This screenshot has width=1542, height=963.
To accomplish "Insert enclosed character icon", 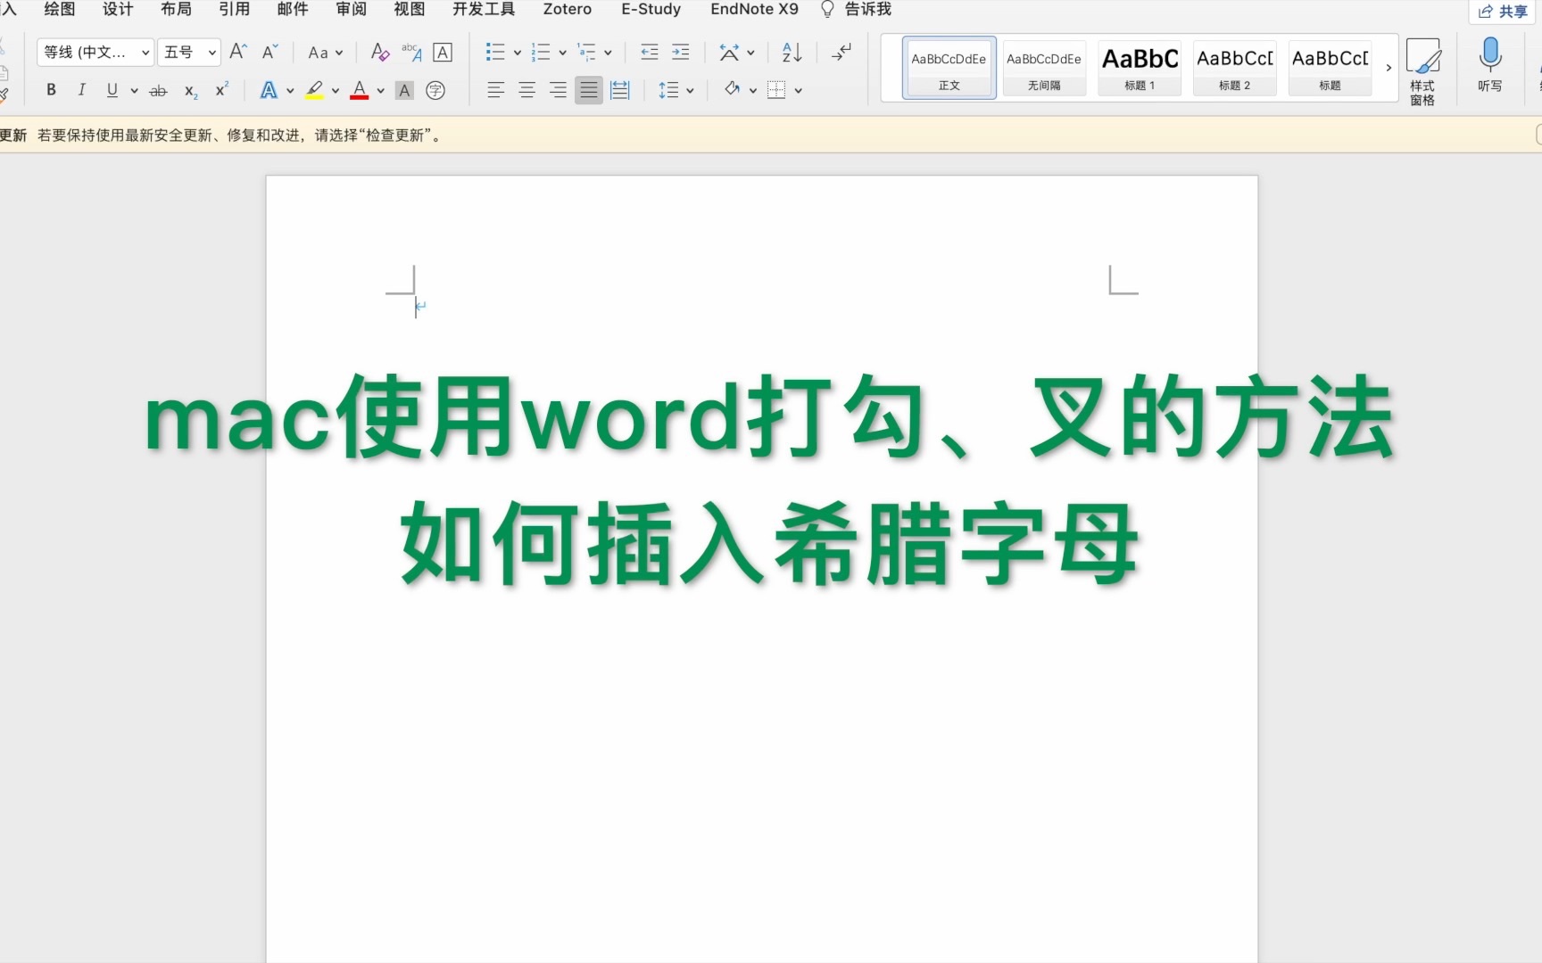I will pyautogui.click(x=435, y=90).
